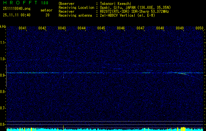
Task: Click the white spike under 0043 in power strip
Action: click(x=63, y=127)
